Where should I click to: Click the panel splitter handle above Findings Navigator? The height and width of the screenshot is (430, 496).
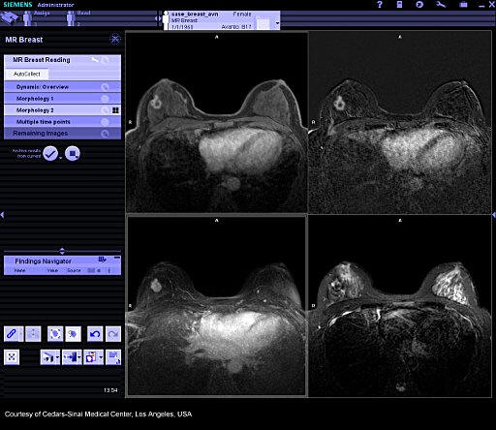point(62,251)
